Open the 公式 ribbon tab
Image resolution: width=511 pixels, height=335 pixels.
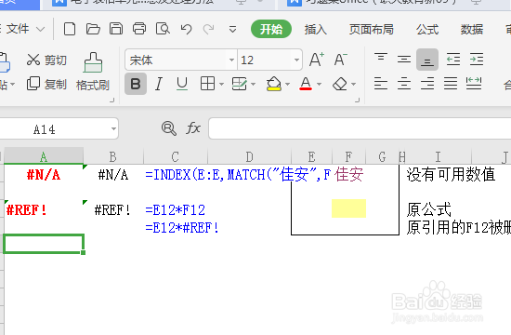tap(427, 30)
